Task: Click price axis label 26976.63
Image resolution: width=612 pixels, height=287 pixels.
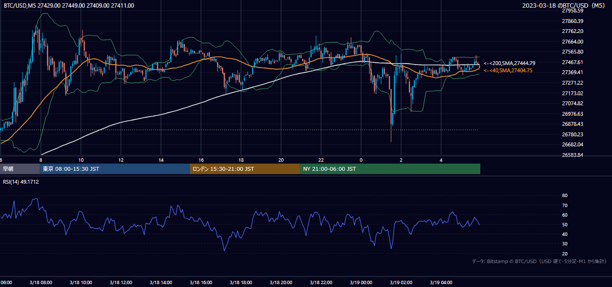Action: (573, 114)
